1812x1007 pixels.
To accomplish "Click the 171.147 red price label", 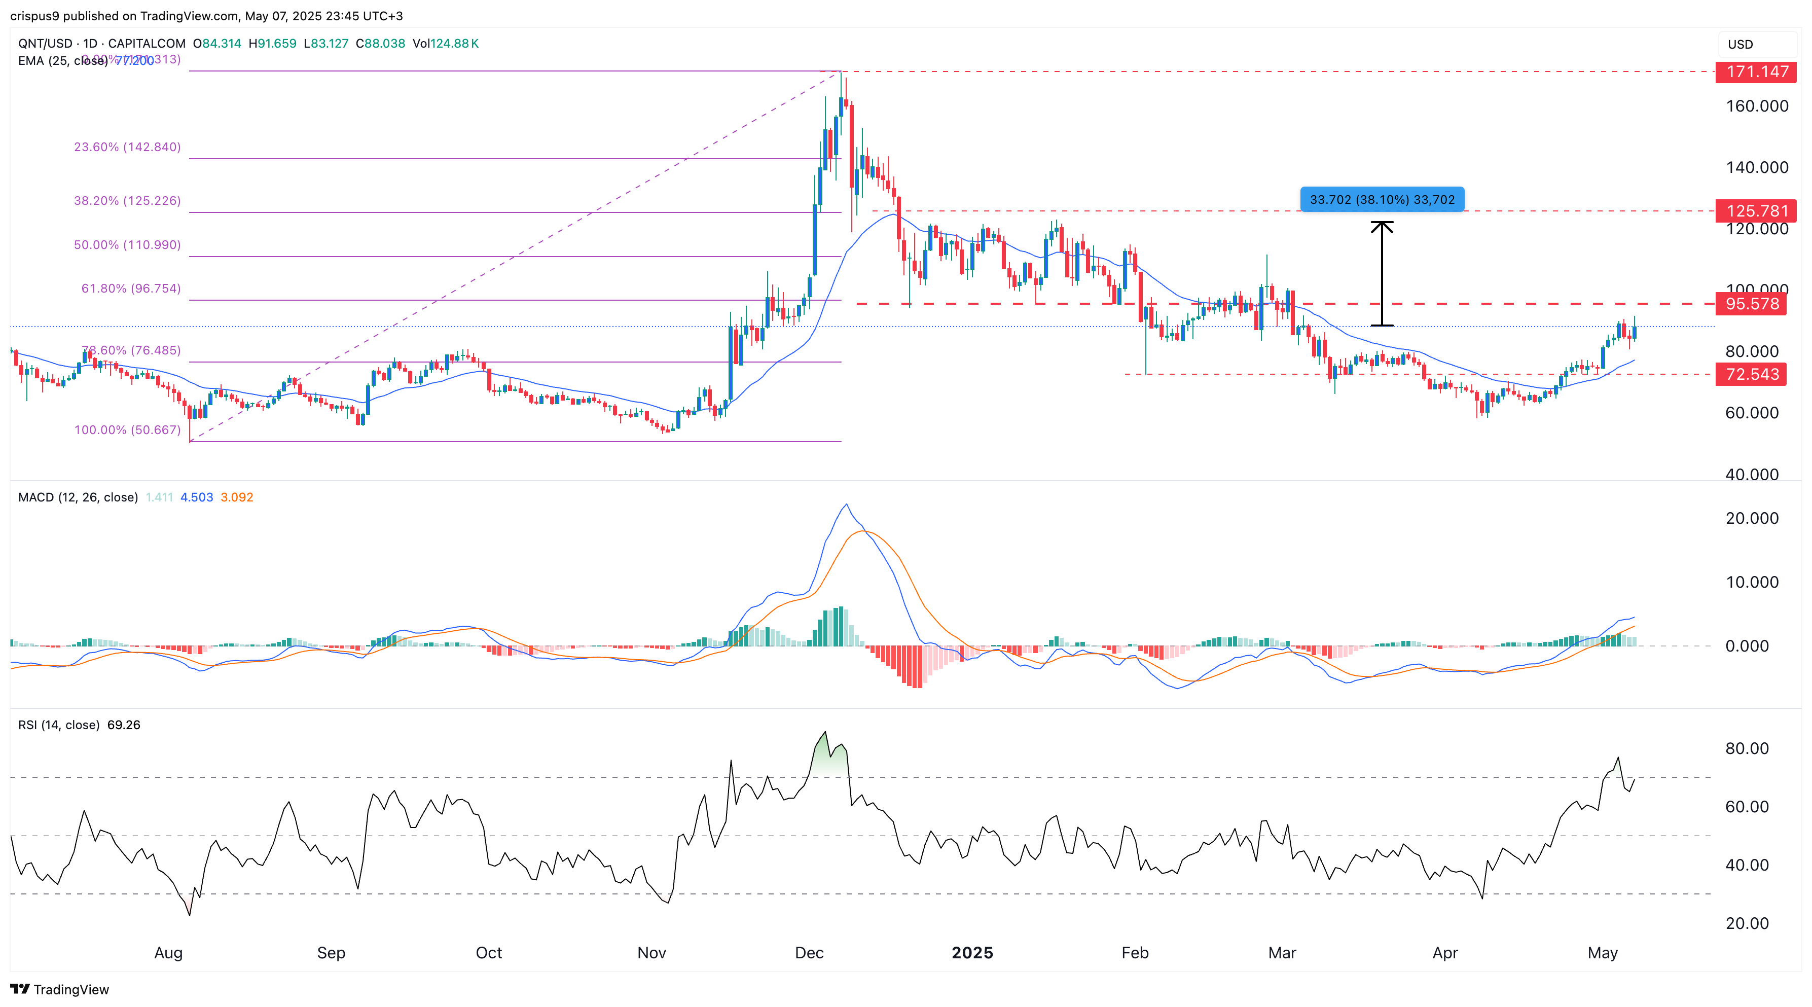I will point(1756,72).
